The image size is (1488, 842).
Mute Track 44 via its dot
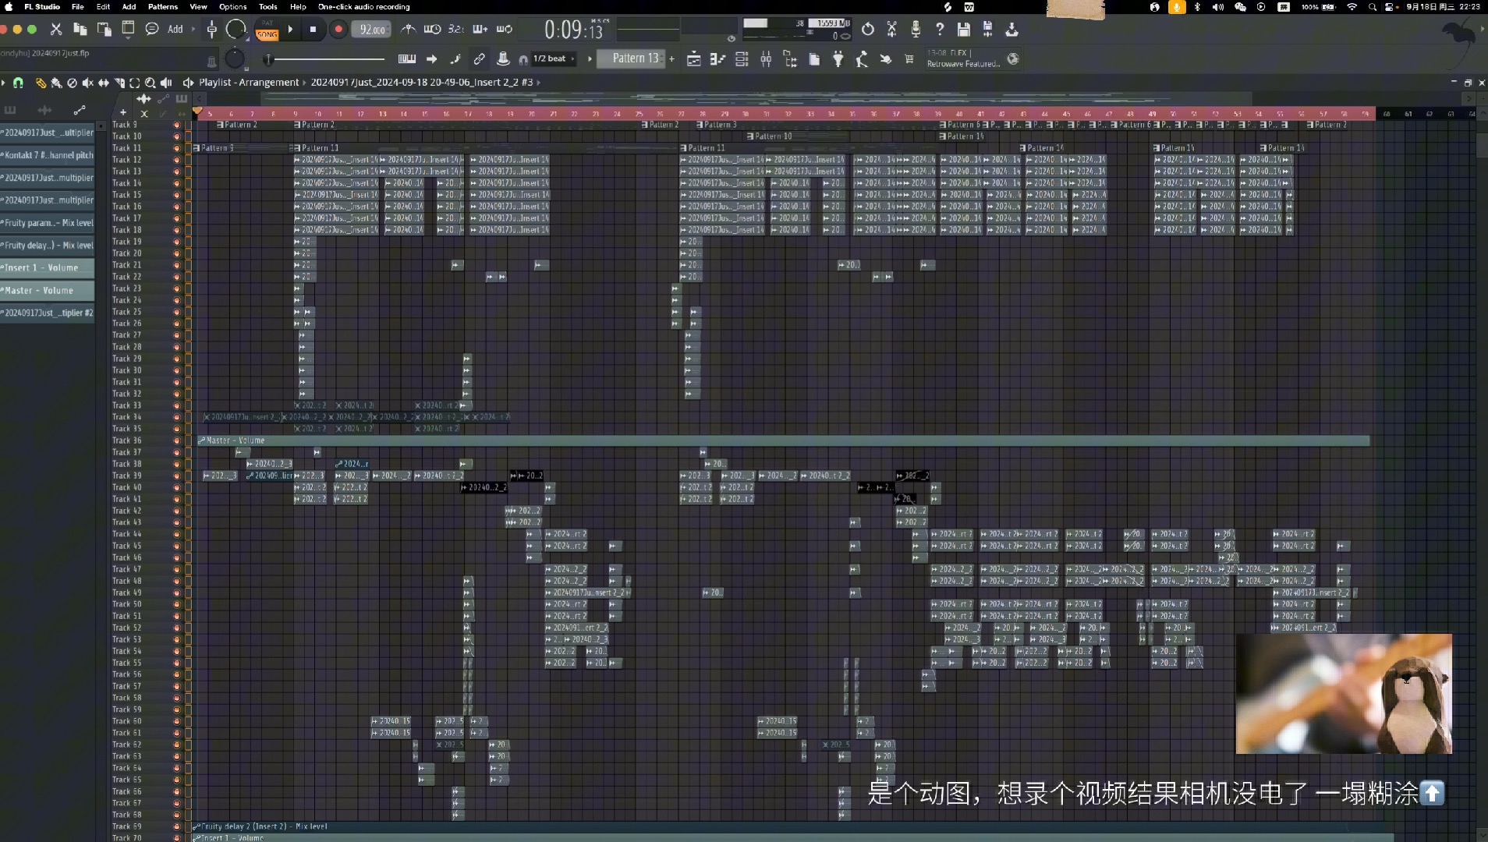176,534
